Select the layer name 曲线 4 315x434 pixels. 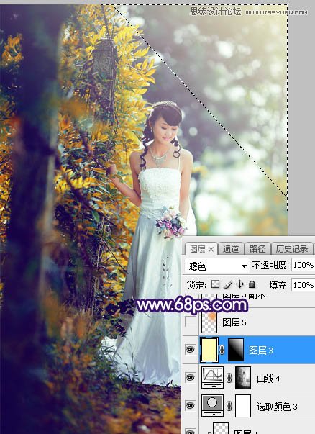click(x=268, y=379)
